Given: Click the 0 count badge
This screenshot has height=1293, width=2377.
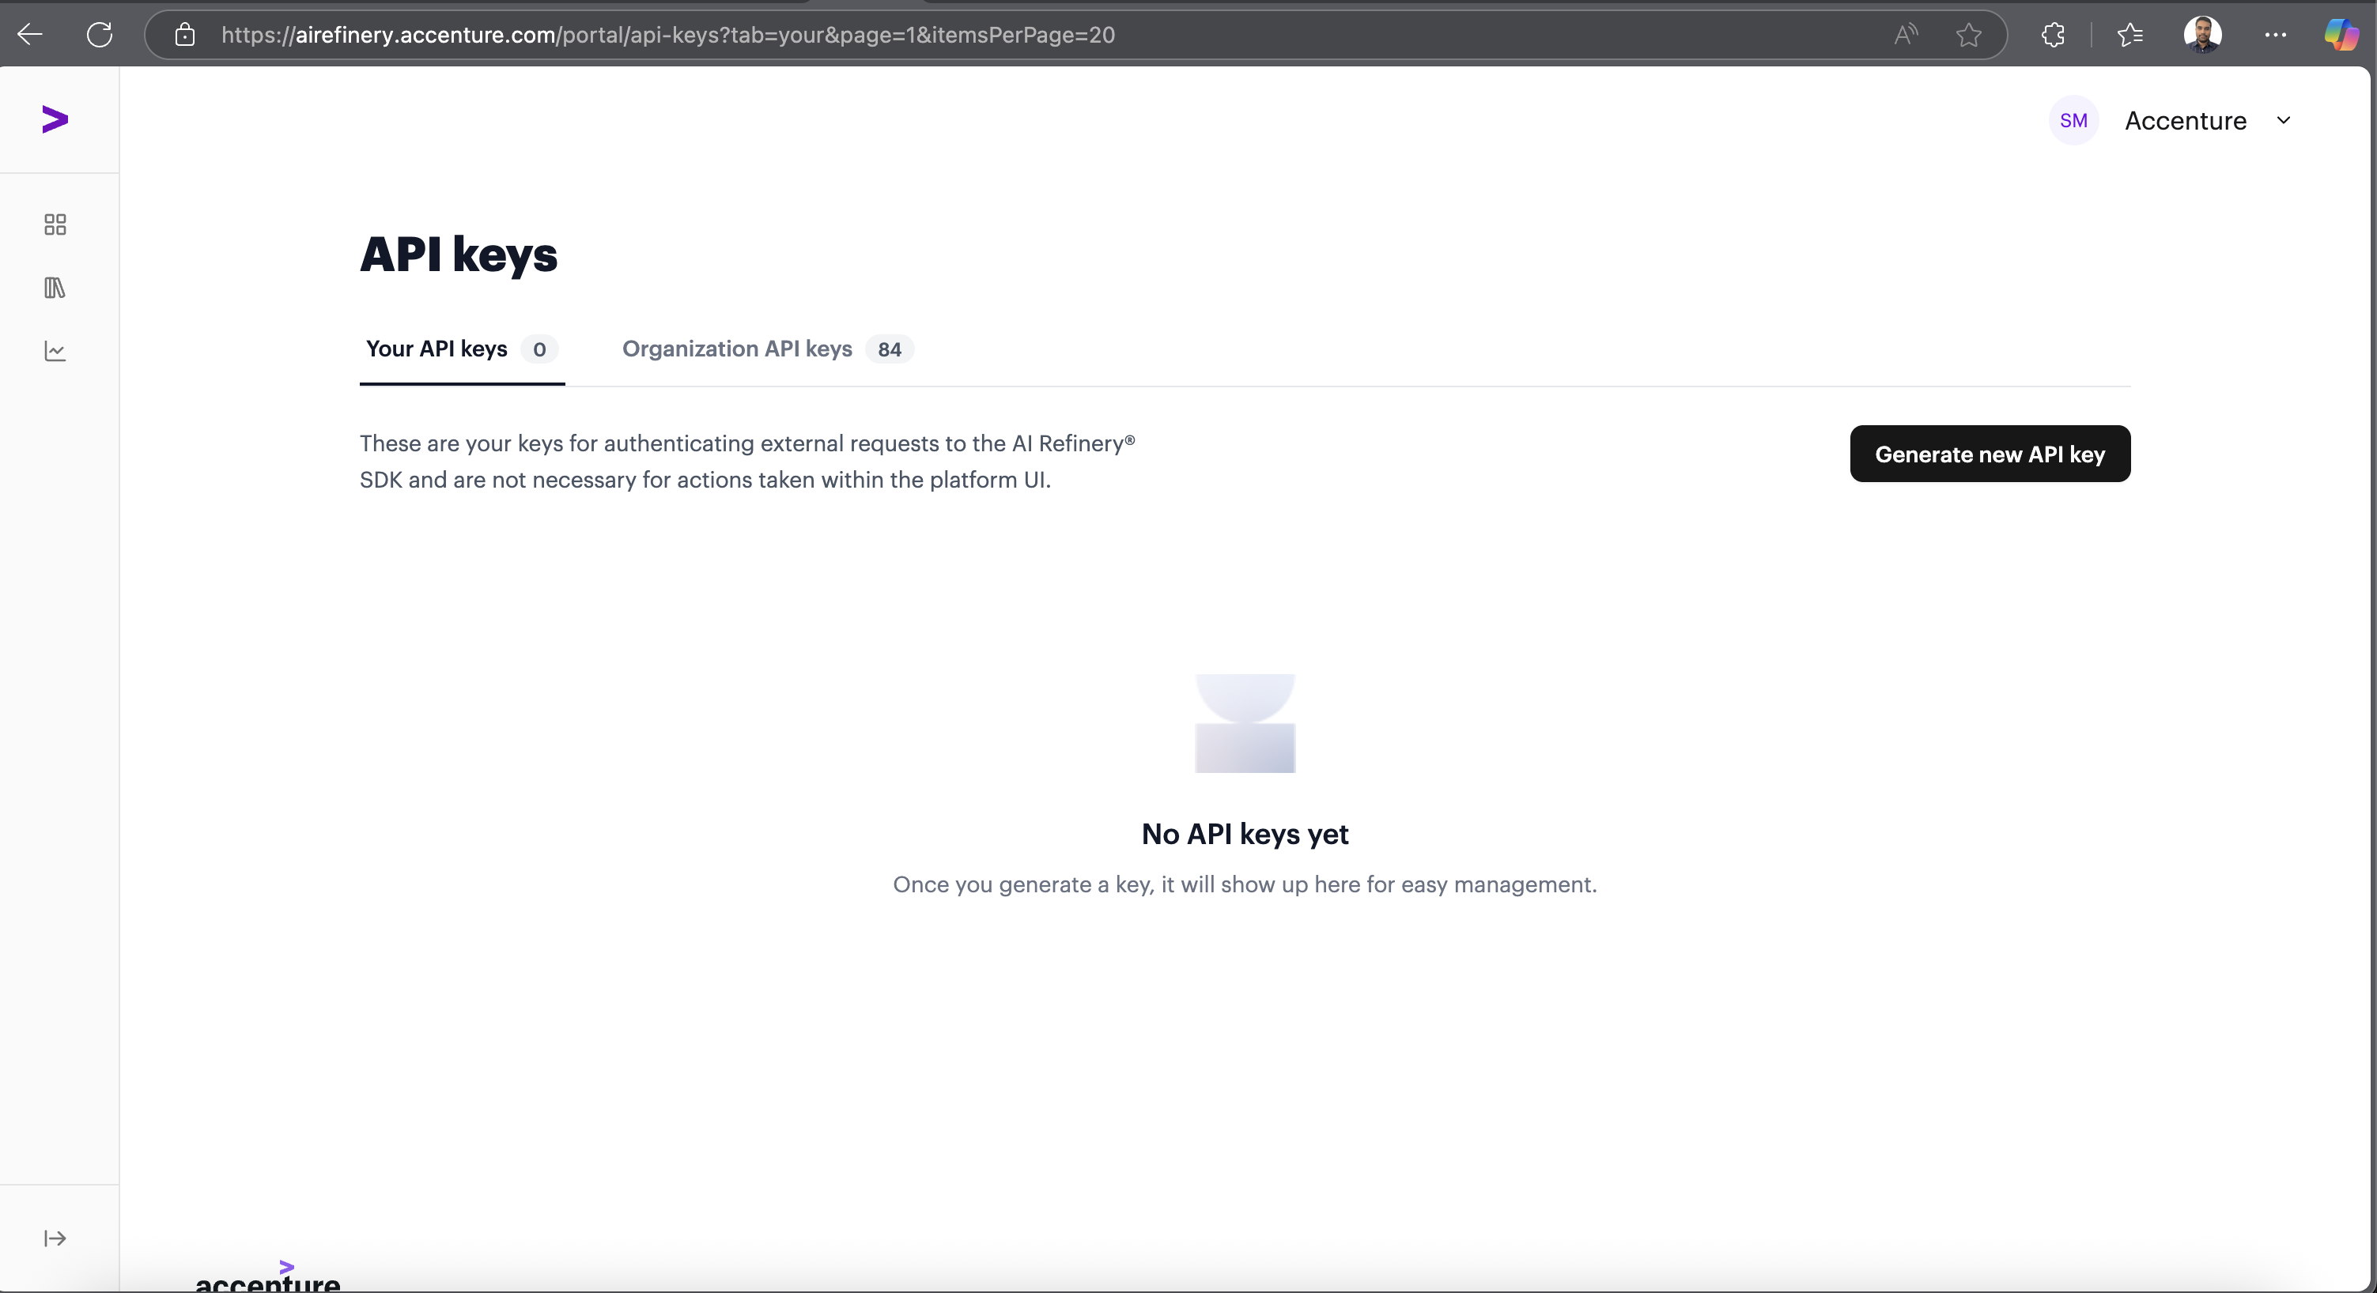Looking at the screenshot, I should [540, 349].
